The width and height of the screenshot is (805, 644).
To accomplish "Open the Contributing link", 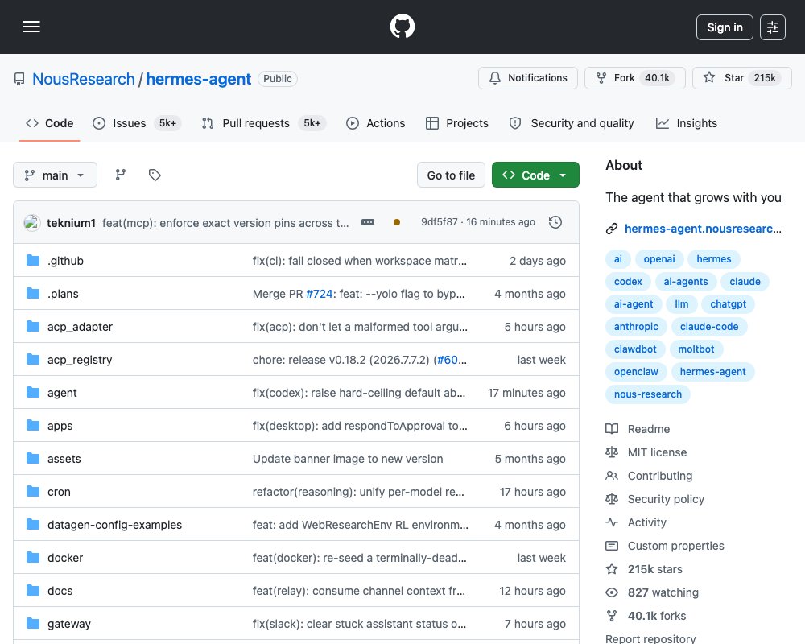I will [x=649, y=476].
